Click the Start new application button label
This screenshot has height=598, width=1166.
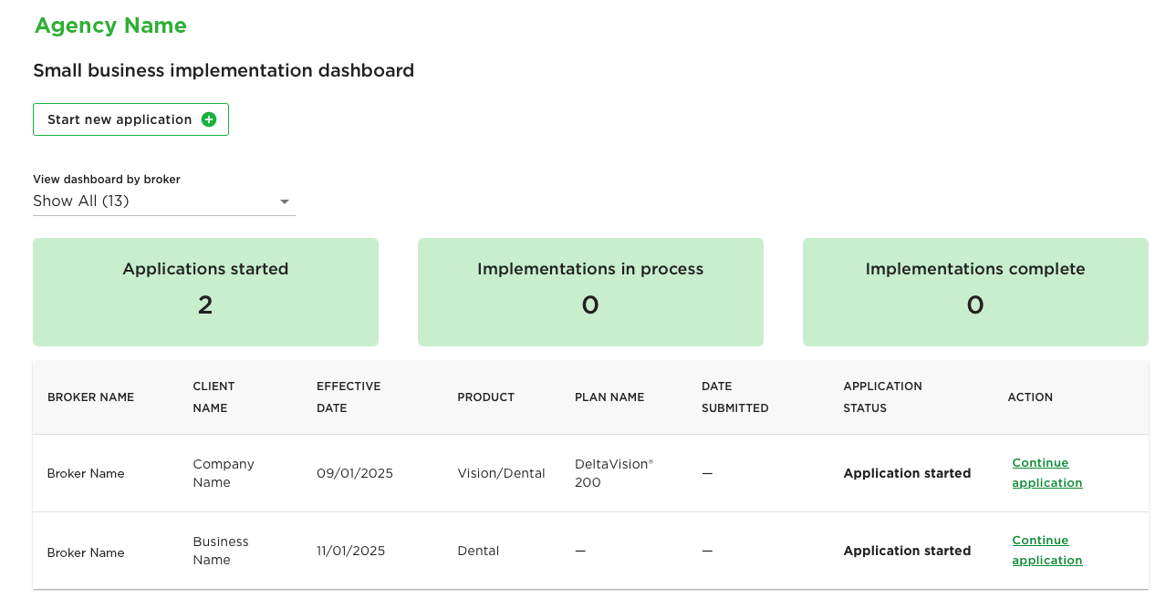coord(120,119)
